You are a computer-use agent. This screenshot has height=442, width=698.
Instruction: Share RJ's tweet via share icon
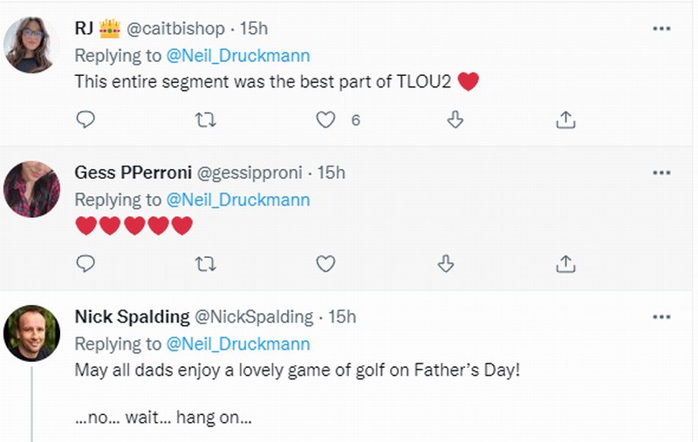[565, 119]
